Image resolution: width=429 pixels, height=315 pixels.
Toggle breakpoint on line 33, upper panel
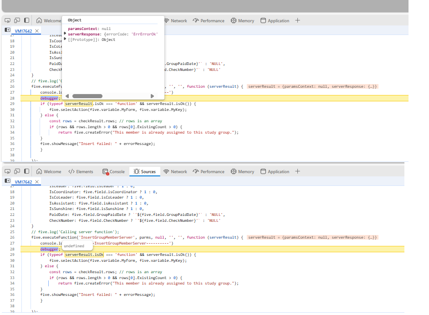click(x=12, y=127)
